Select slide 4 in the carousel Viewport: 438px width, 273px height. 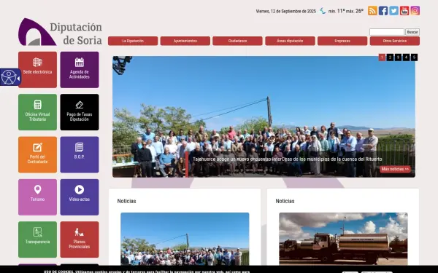[x=406, y=58]
